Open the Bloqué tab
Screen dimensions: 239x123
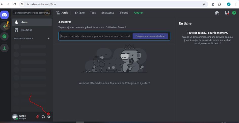pyautogui.click(x=124, y=13)
